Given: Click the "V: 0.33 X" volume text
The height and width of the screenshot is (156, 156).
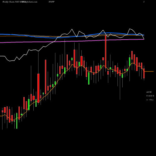Looking at the screenshot, I should 150,96.
